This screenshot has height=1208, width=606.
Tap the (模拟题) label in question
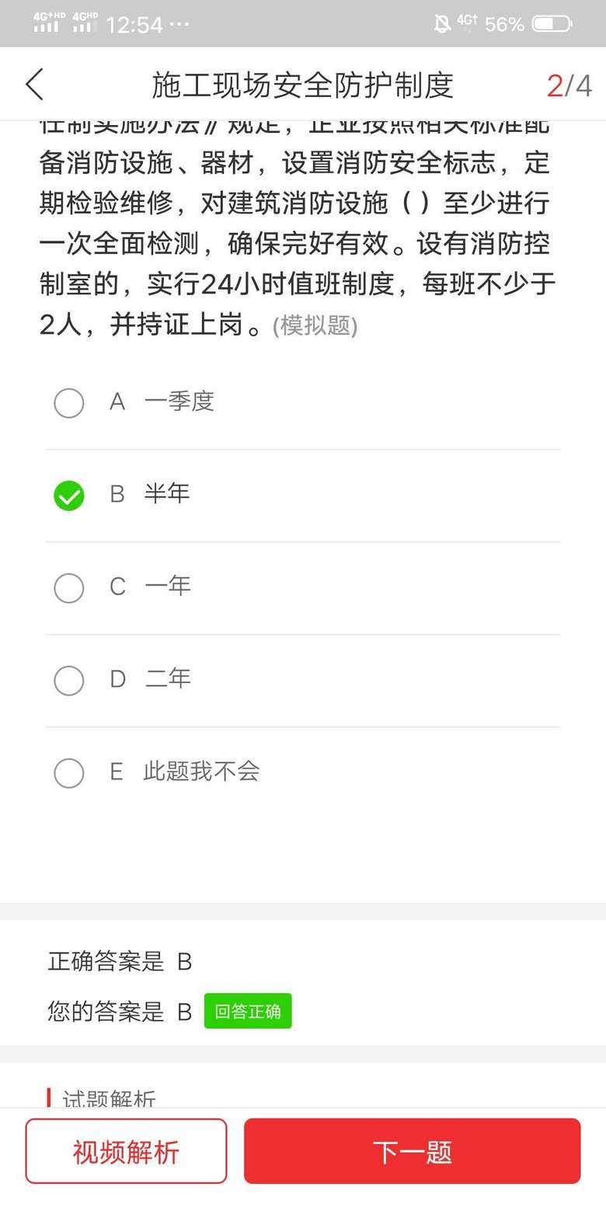point(315,326)
